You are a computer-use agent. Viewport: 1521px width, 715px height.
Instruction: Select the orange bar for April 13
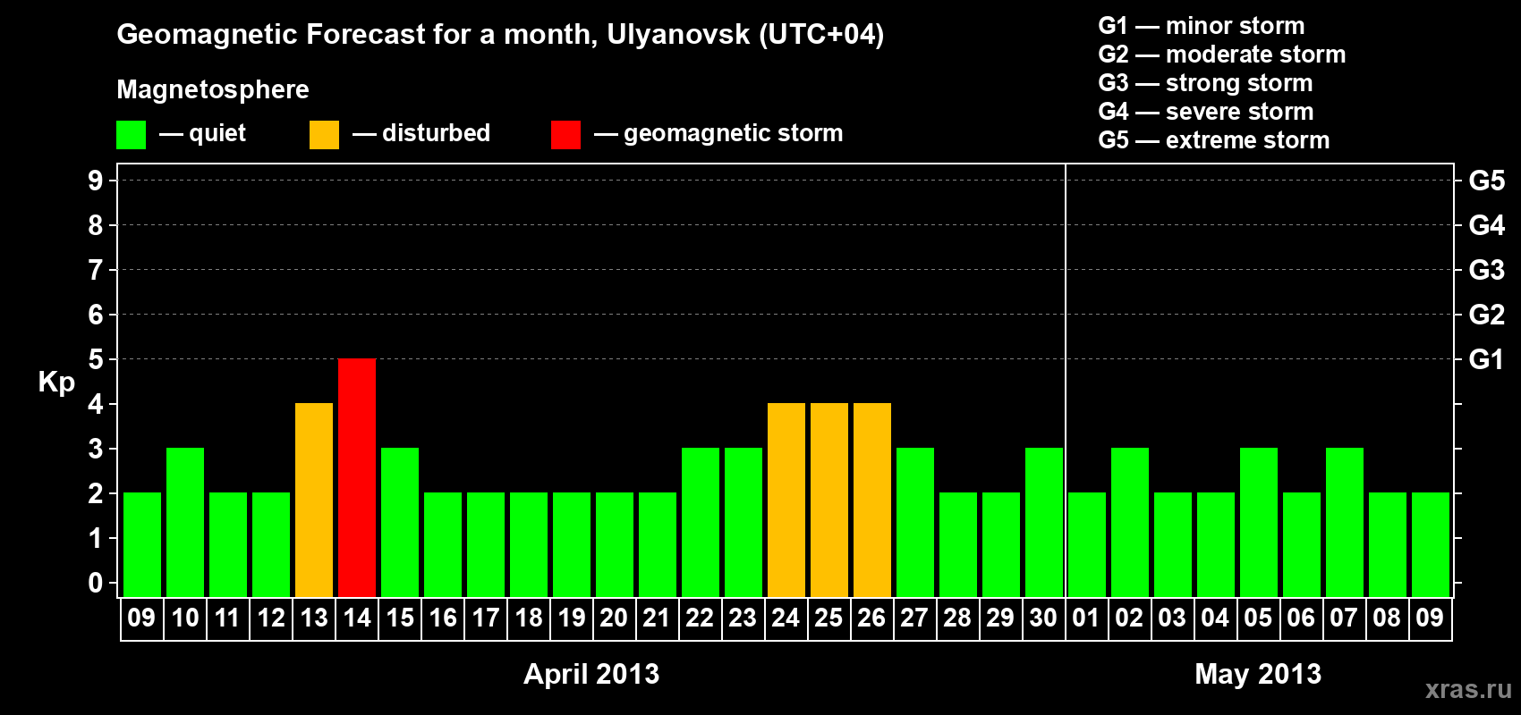(x=314, y=500)
